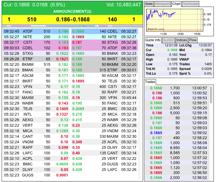
Task: Open the Flow tab
Action: 193,40
